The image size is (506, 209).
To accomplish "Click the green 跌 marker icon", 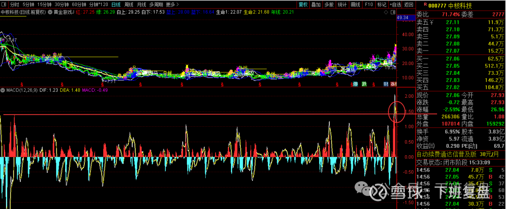I will tap(364, 84).
